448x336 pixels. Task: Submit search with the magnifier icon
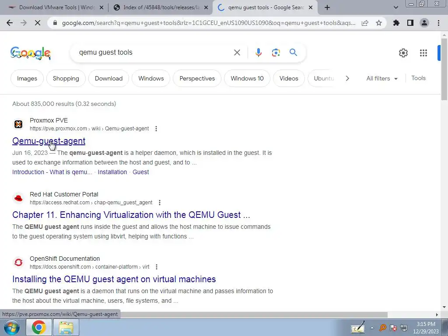click(293, 52)
